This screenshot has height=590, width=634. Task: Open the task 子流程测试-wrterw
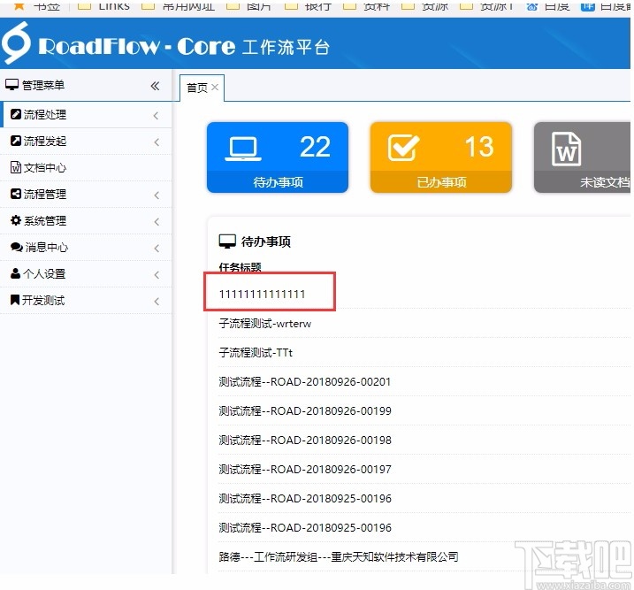click(265, 324)
